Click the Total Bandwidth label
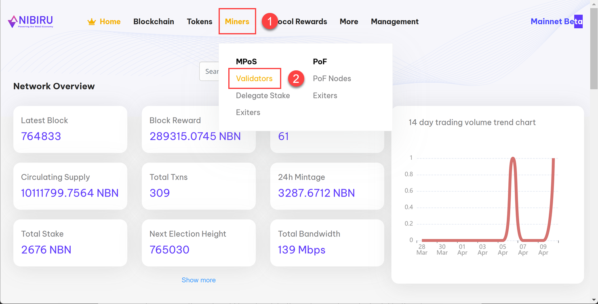The image size is (598, 304). point(309,234)
